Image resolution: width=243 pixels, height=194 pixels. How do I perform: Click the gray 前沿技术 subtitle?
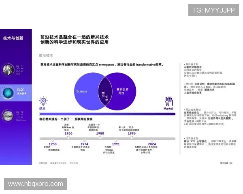click(x=46, y=55)
